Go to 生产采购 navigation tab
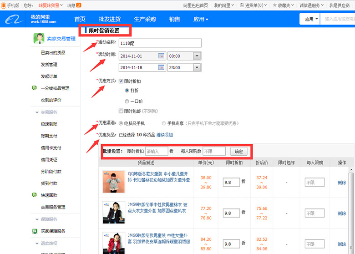This screenshot has height=254, width=355. point(145,19)
